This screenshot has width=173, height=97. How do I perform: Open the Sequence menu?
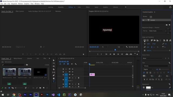(14, 4)
